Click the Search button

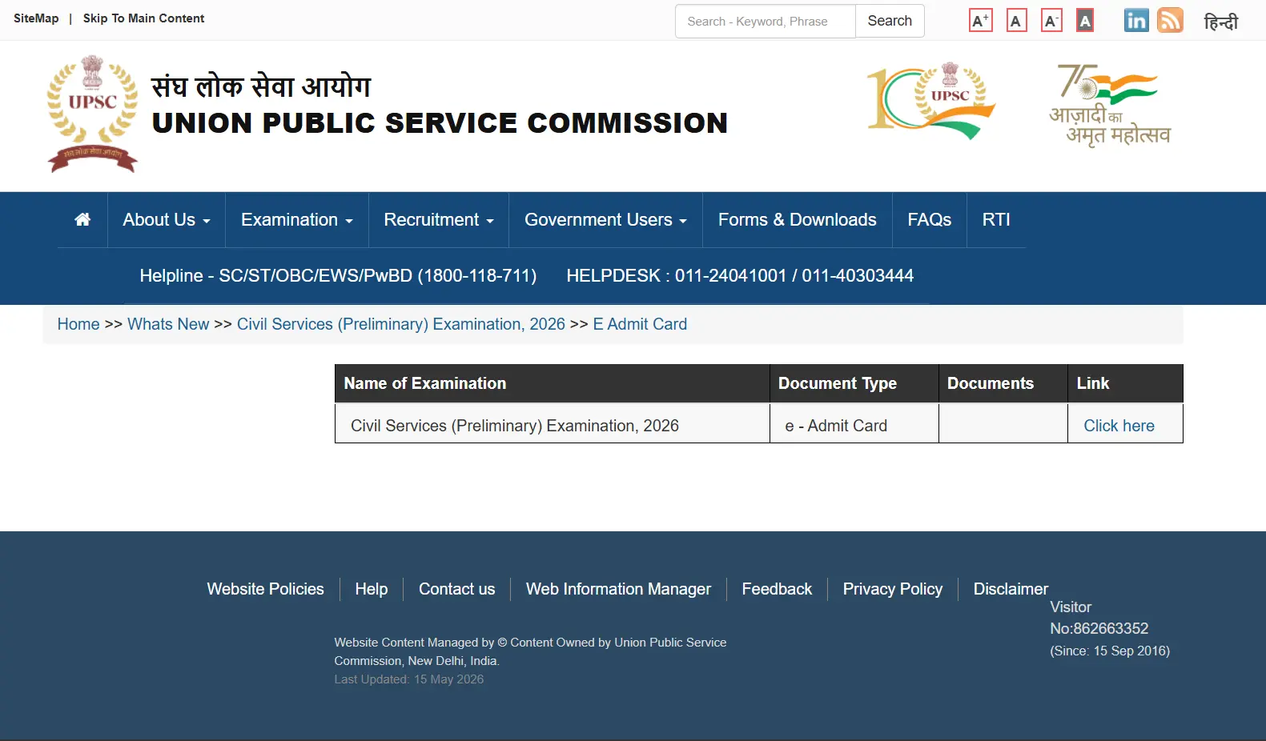point(890,21)
